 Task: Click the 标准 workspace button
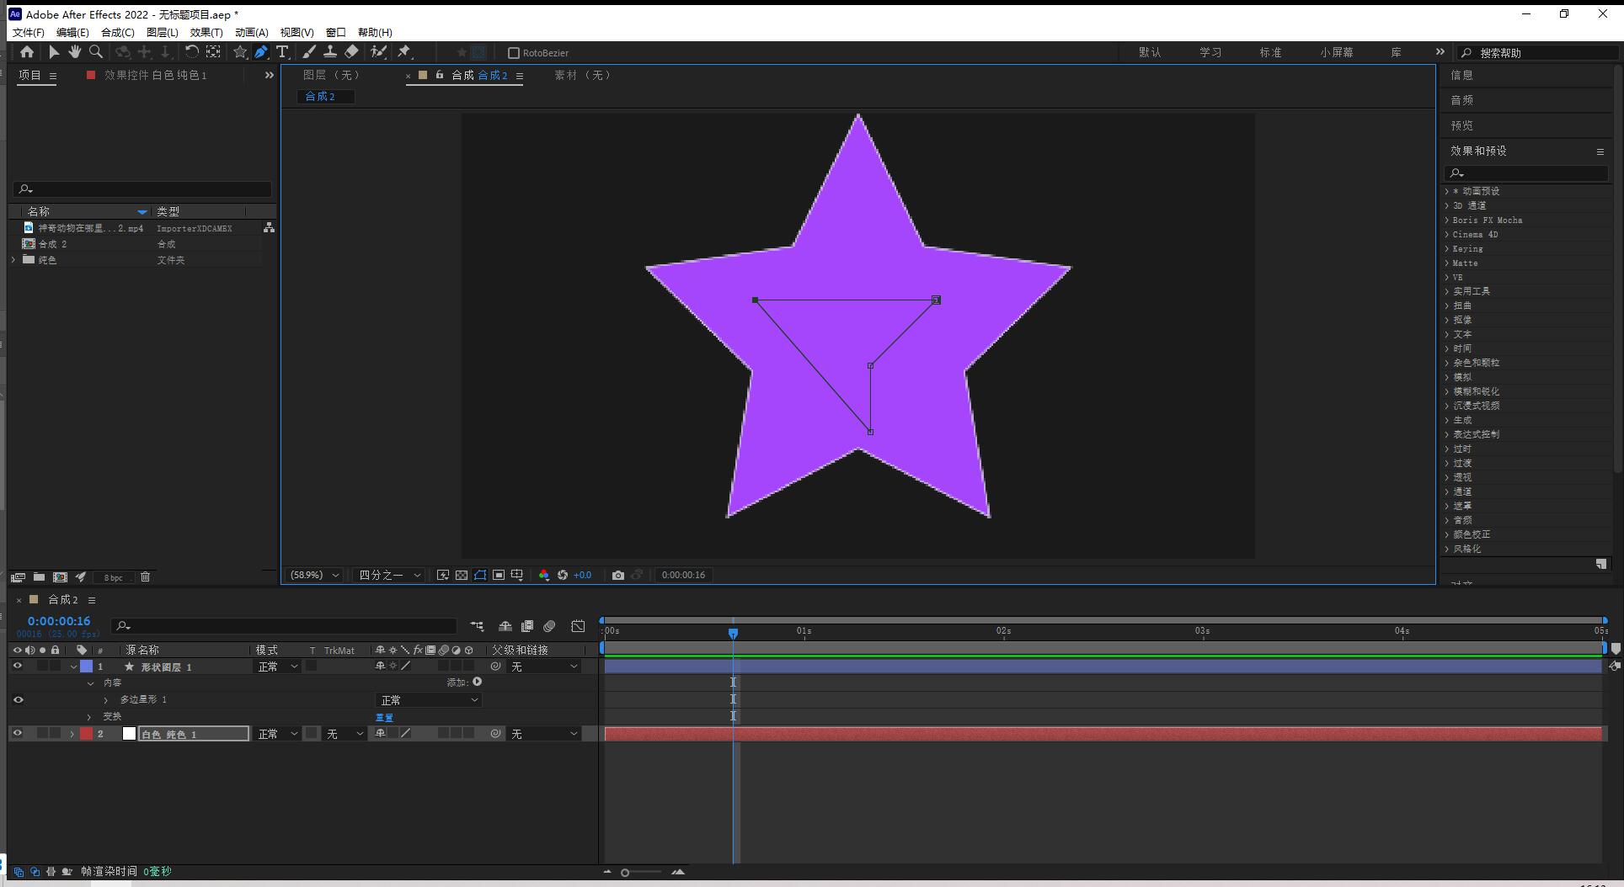(x=1270, y=52)
